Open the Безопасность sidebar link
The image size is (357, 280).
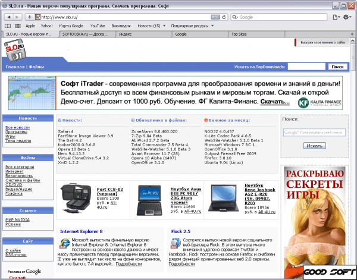pyautogui.click(x=19, y=176)
